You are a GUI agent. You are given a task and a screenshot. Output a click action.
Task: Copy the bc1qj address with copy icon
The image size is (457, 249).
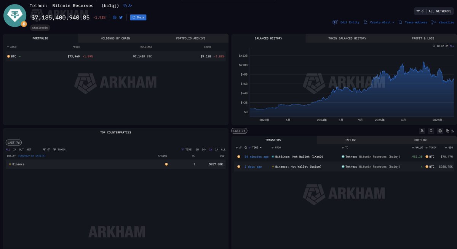coord(125,6)
